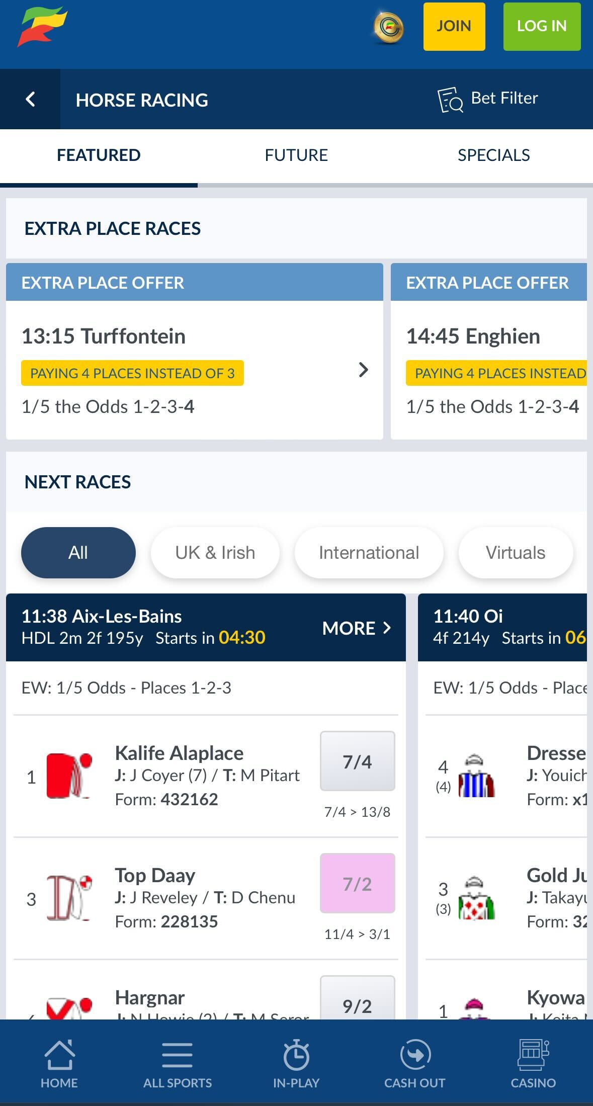Click the LOG IN button
This screenshot has height=1106, width=593.
click(541, 26)
